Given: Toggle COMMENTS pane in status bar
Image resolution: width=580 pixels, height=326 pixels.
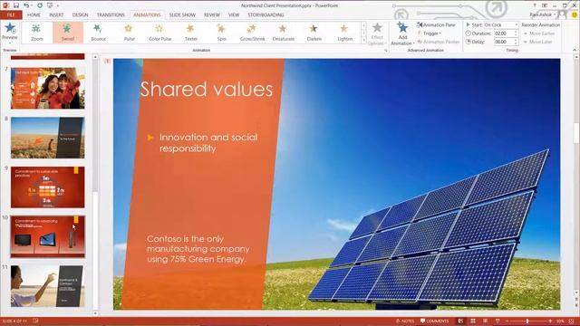Looking at the screenshot, I should pyautogui.click(x=434, y=321).
